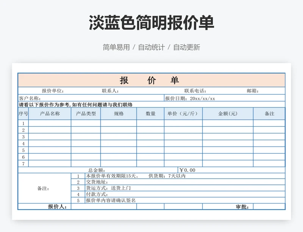Select the '单价（元/斤）' column header

click(183, 114)
